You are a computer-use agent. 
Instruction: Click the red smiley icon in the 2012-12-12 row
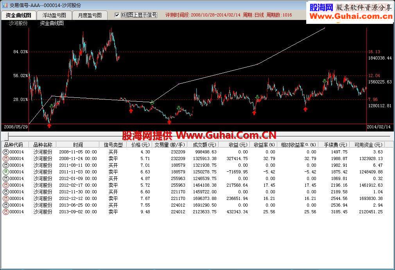coord(5,199)
